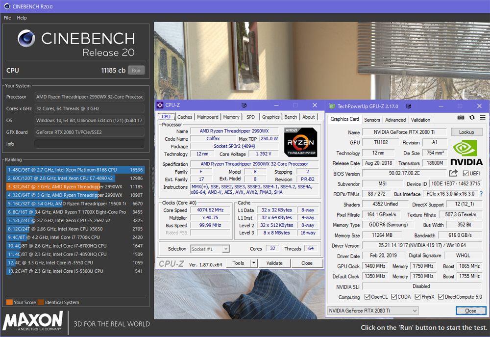Click the NVIDIA logo in GPU-Z

(466, 153)
